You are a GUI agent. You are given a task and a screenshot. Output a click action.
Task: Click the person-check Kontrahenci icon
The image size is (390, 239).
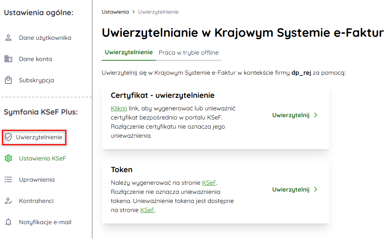coord(8,201)
